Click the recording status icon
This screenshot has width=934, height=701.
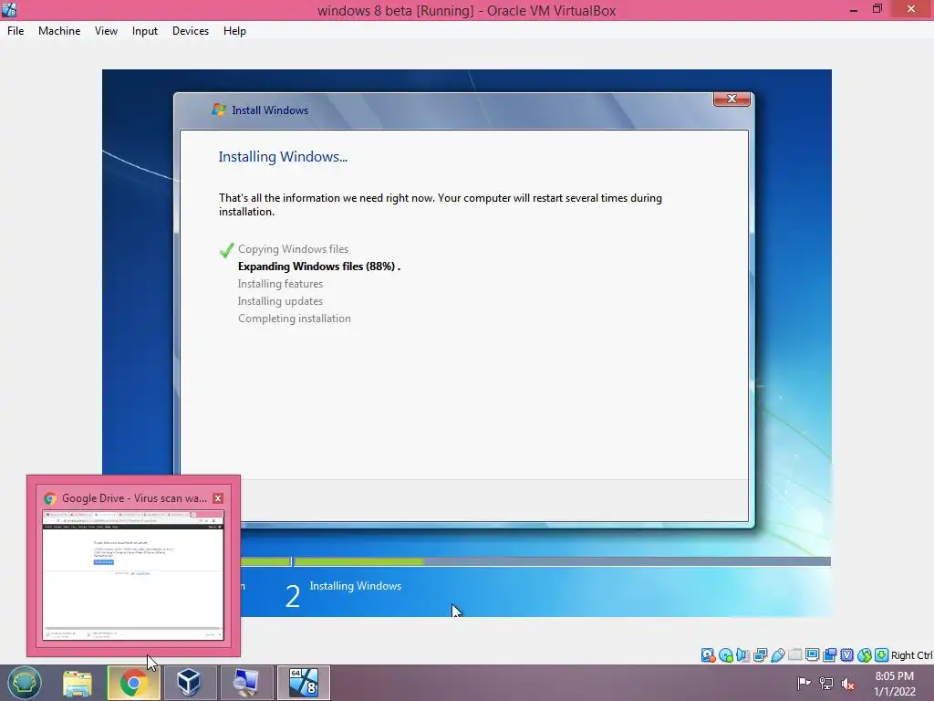point(829,655)
